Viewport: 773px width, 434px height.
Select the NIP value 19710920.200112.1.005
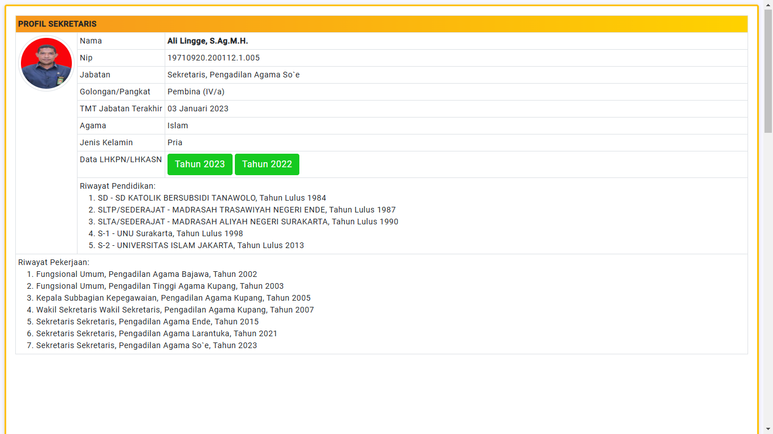(x=213, y=58)
